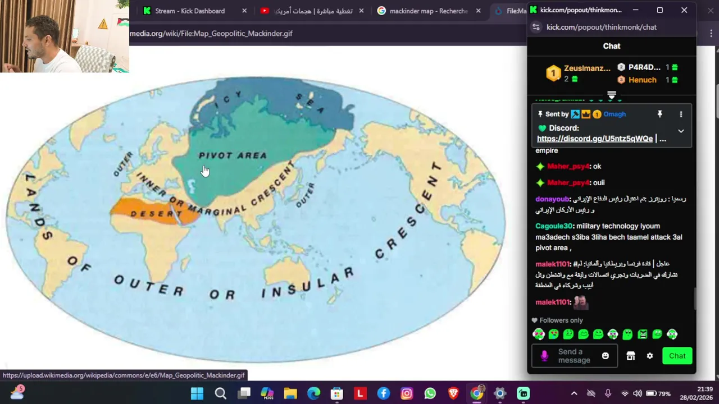This screenshot has height=404, width=719.
Task: Open the emoji picker in the message box
Action: pos(605,356)
